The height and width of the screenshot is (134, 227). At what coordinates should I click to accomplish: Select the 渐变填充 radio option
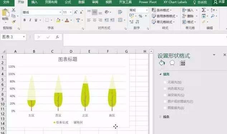coord(165,95)
